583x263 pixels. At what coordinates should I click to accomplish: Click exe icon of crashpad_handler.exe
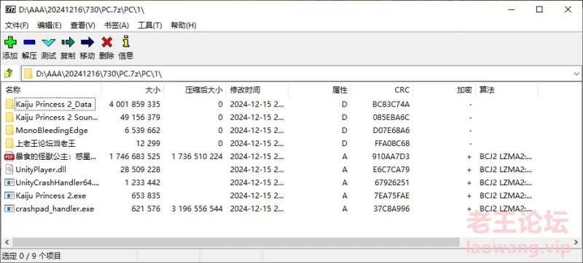[9, 209]
